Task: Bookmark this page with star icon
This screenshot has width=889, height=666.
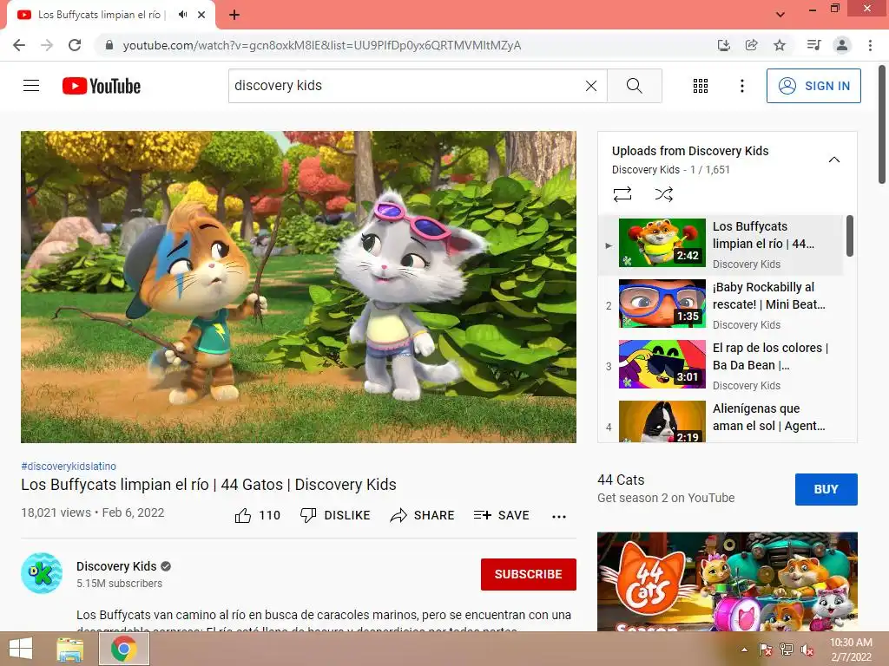Action: [x=780, y=45]
